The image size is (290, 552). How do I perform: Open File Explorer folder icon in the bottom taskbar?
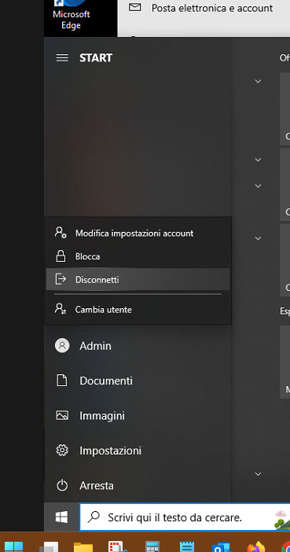pyautogui.click(x=83, y=546)
